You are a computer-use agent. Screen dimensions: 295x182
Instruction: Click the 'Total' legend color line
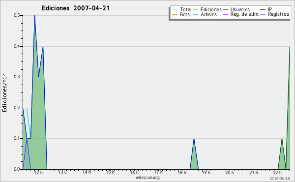coord(175,10)
